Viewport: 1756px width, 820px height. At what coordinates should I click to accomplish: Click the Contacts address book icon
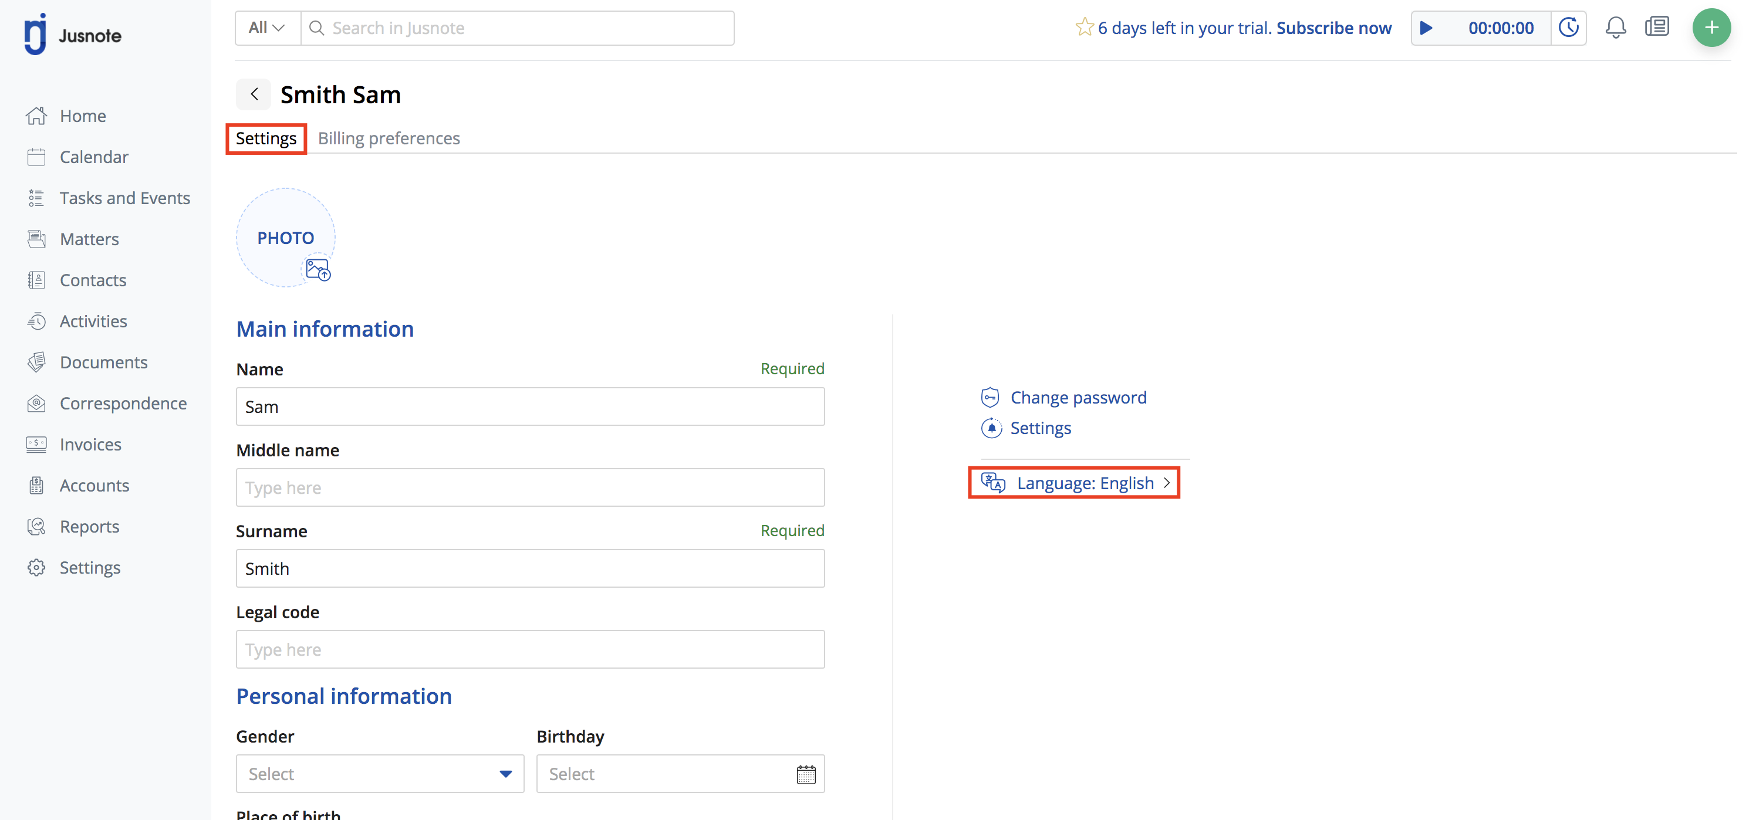36,280
